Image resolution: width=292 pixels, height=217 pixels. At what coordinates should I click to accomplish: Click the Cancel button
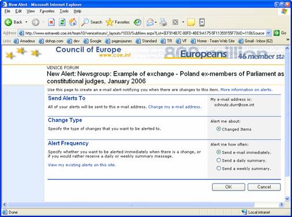[x=264, y=187]
